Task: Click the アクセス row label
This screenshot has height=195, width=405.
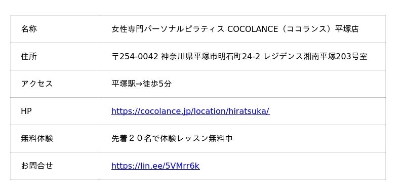Action: tap(36, 84)
